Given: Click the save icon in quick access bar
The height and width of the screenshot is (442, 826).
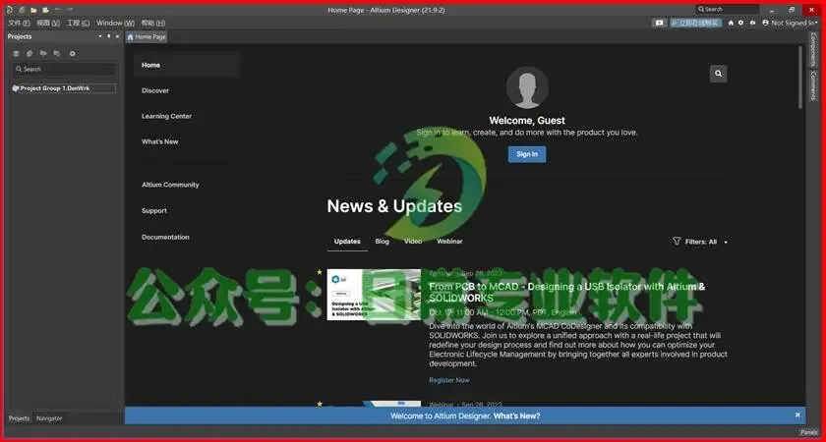Looking at the screenshot, I should [22, 10].
